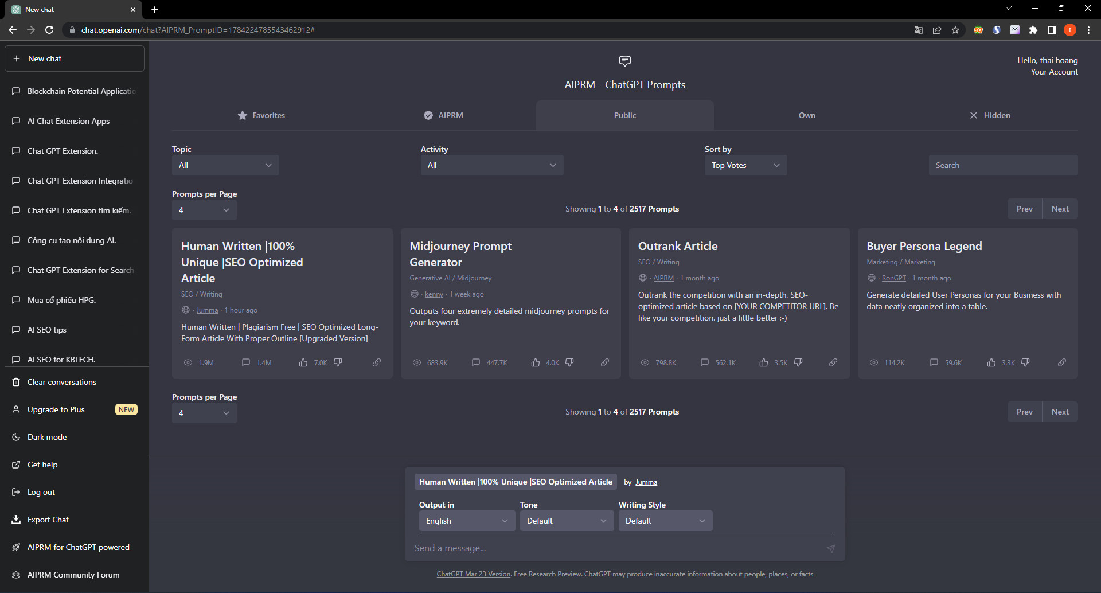Click the Log out icon
This screenshot has height=593, width=1101.
point(15,492)
